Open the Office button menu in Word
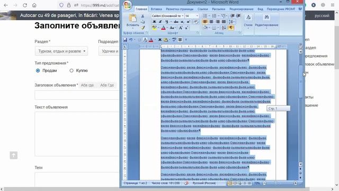Screen dimensions: 339x191 pyautogui.click(x=127, y=6)
